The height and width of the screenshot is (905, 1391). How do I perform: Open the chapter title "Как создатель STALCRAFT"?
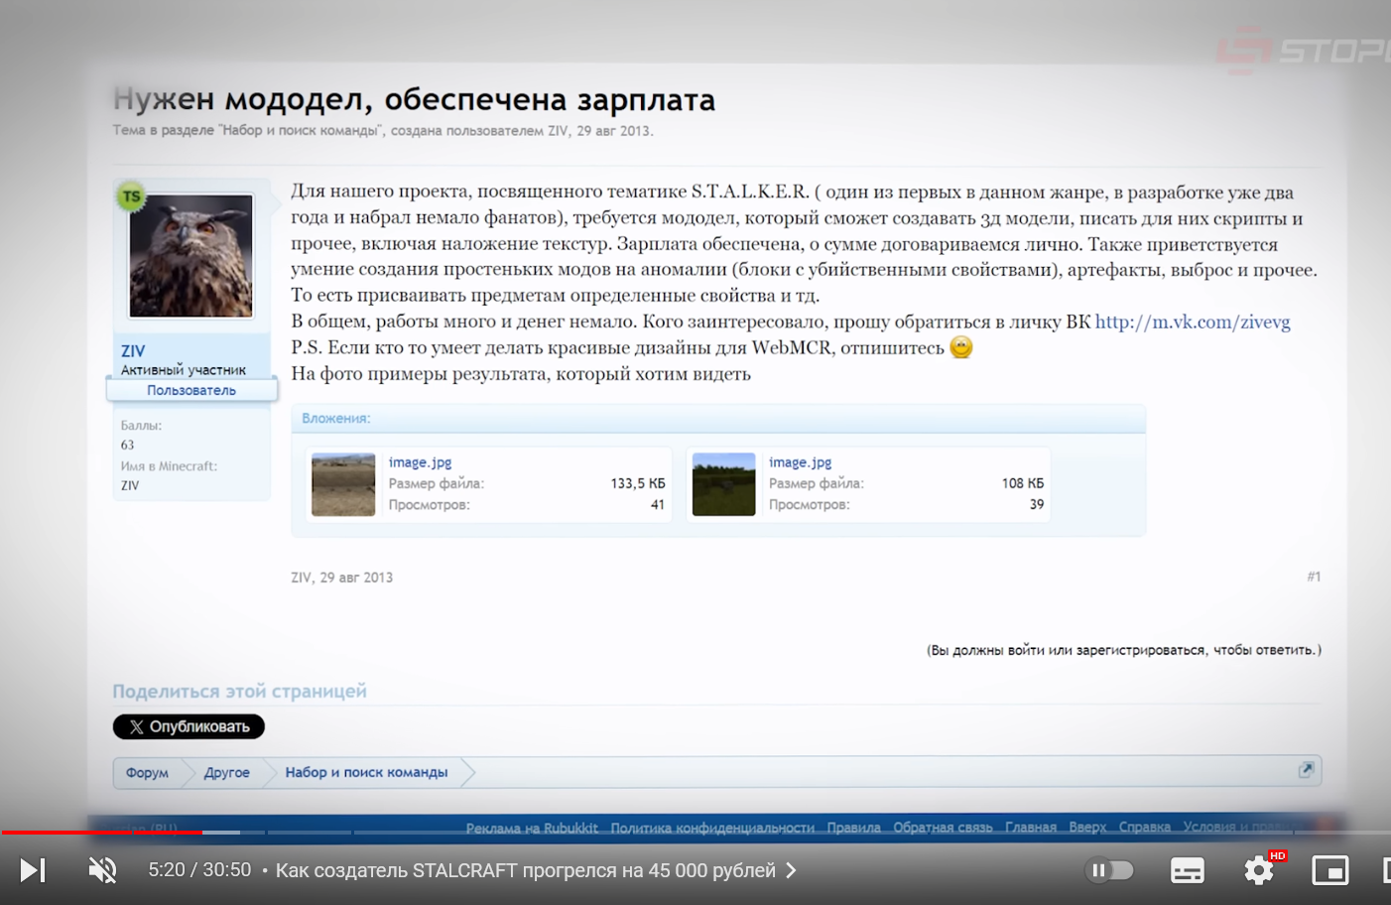(x=536, y=870)
